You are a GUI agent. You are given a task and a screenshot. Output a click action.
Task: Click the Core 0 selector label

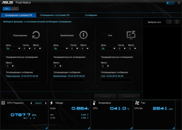38,103
